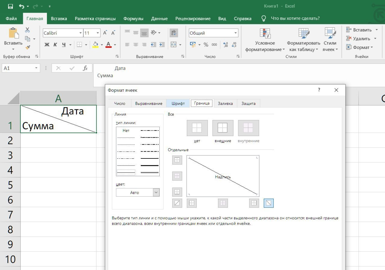Image resolution: width=385 pixels, height=270 pixels.
Task: Switch to the 'Заливка' tab
Action: tap(225, 103)
